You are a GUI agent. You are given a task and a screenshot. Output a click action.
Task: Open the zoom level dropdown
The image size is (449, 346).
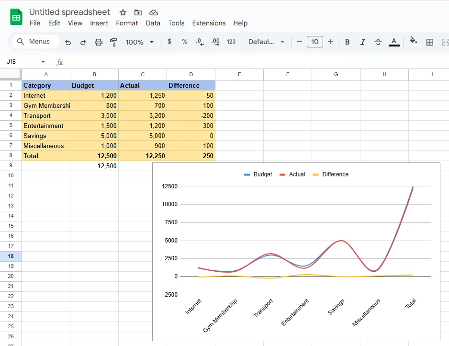click(x=139, y=42)
